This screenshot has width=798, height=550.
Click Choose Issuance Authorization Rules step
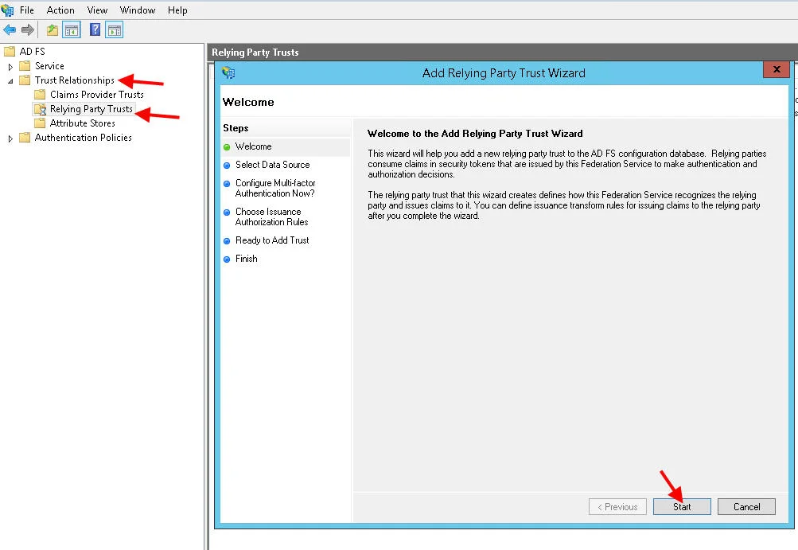pyautogui.click(x=272, y=217)
